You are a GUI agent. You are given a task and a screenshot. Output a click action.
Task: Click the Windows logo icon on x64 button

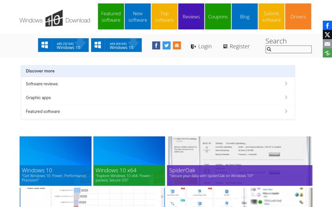click(x=98, y=45)
